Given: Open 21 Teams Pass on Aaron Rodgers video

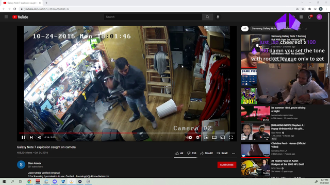Looking at the screenshot, I should point(288,162).
